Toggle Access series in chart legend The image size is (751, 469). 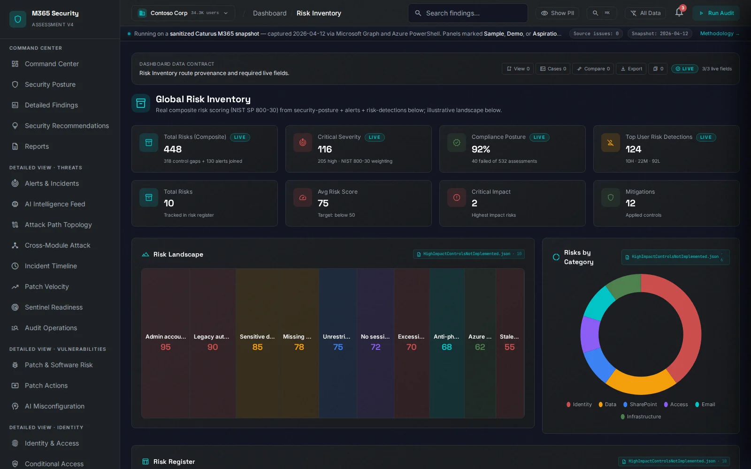[676, 404]
